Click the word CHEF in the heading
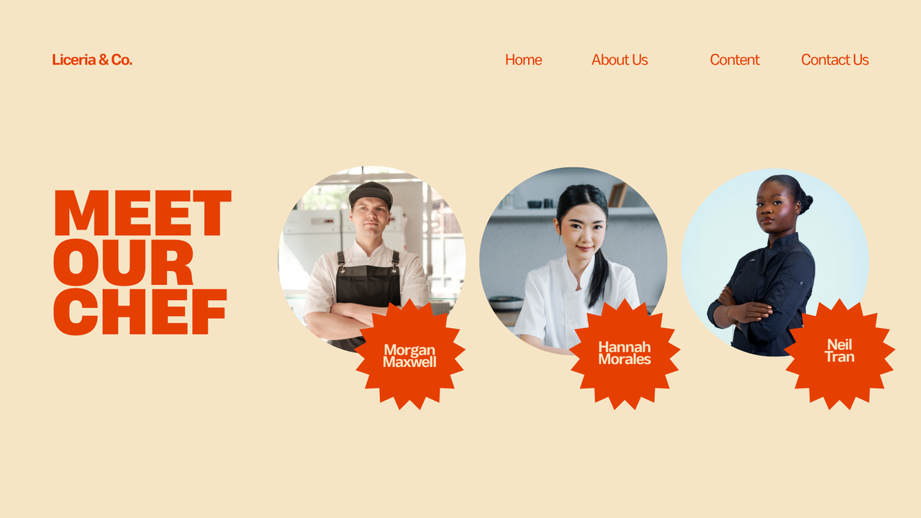The image size is (921, 518). coord(140,312)
